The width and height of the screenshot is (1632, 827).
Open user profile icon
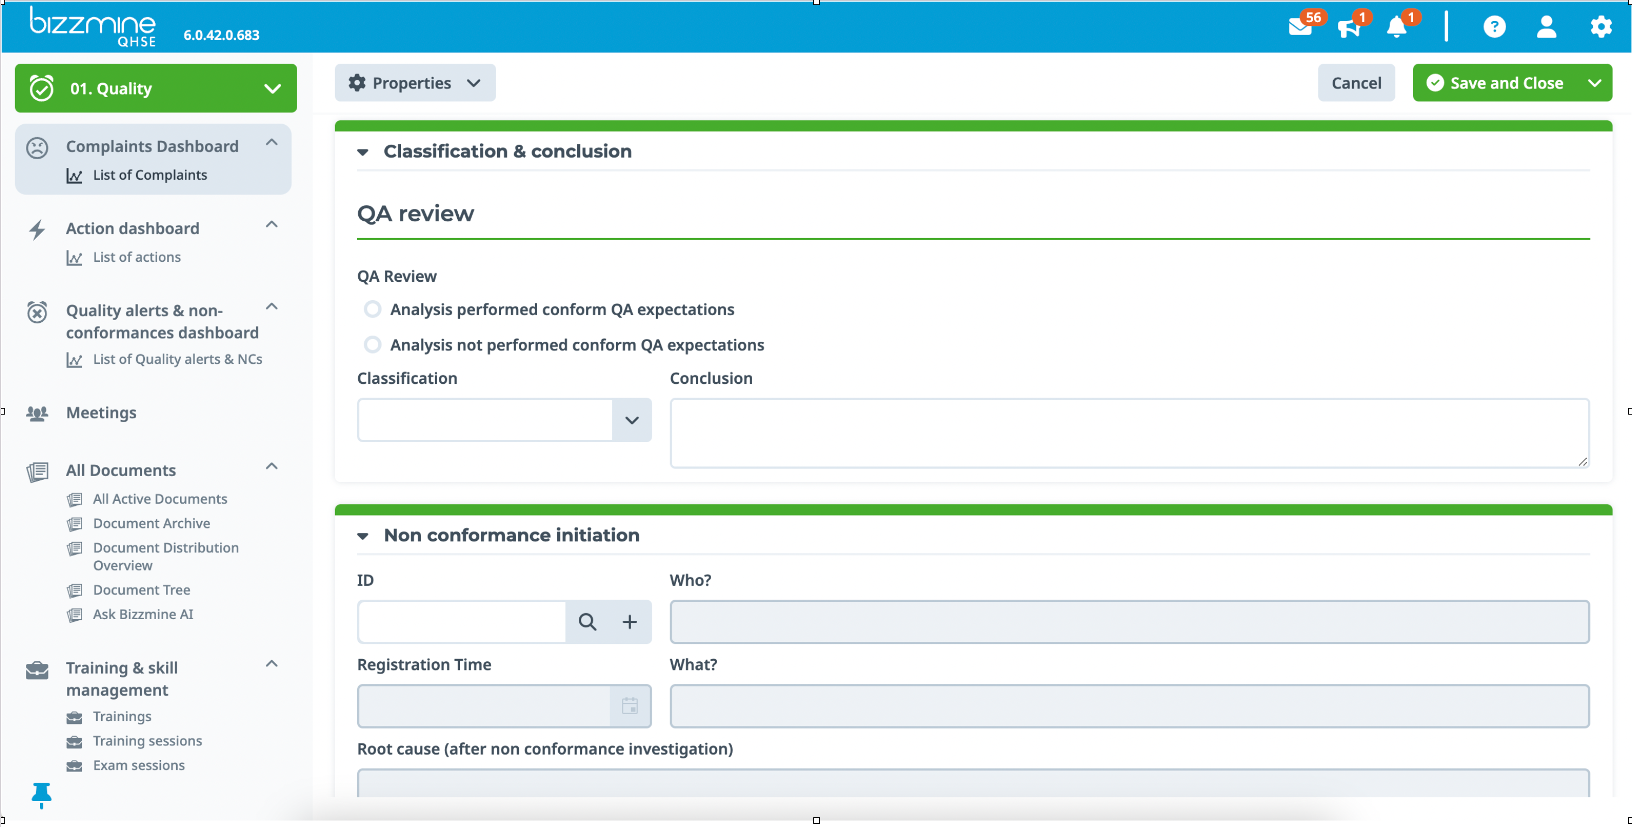[1547, 26]
